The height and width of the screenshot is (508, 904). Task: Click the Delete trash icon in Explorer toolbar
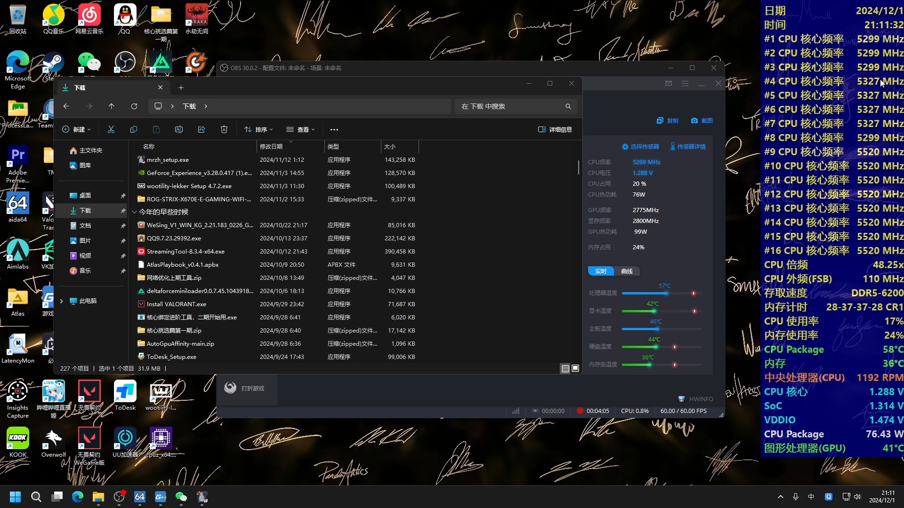[224, 129]
